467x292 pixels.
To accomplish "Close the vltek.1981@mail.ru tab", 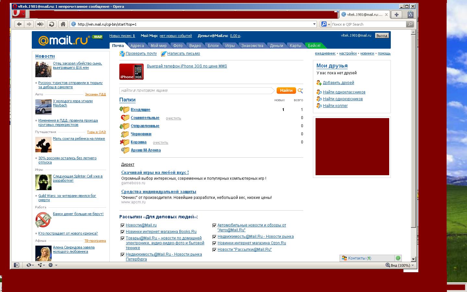I will (x=386, y=14).
